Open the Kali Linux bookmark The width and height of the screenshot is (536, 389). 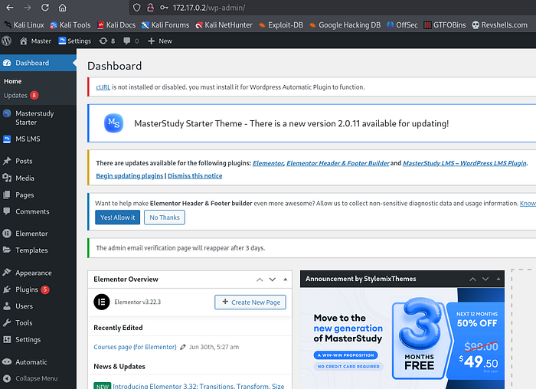[24, 25]
